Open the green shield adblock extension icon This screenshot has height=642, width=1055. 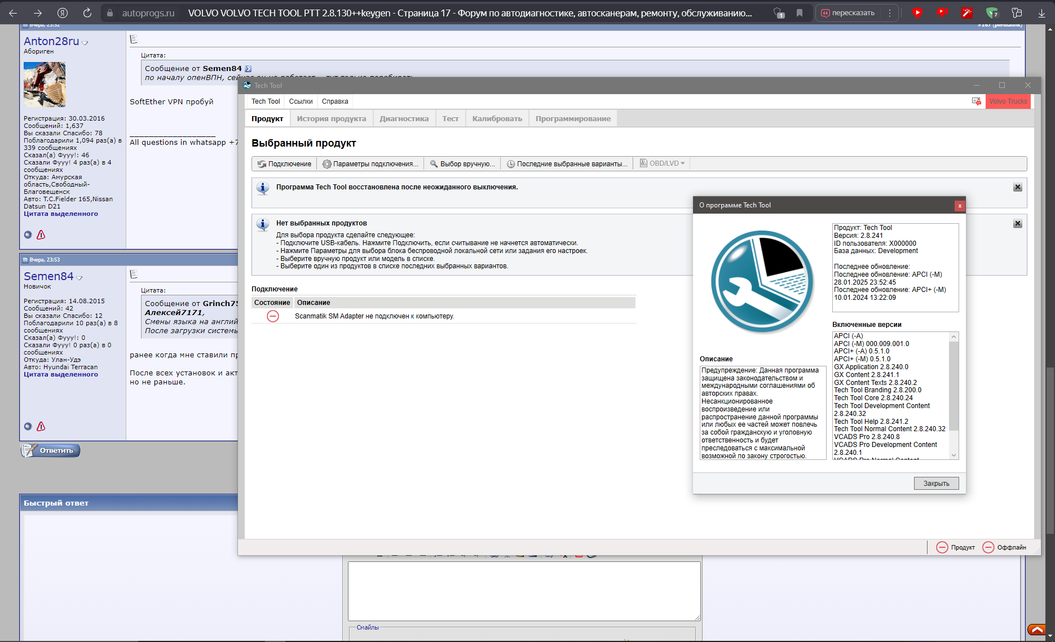[x=992, y=12]
